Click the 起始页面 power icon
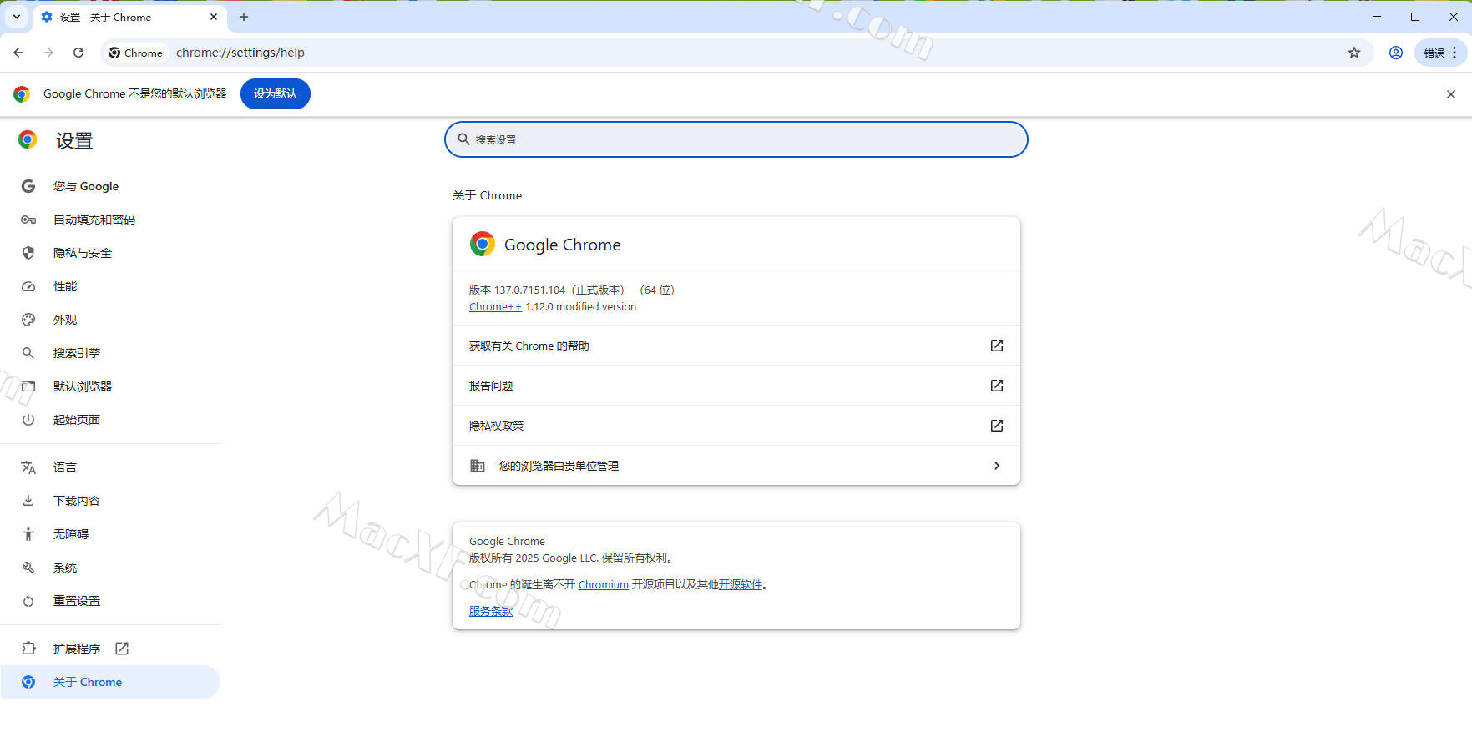 click(28, 420)
